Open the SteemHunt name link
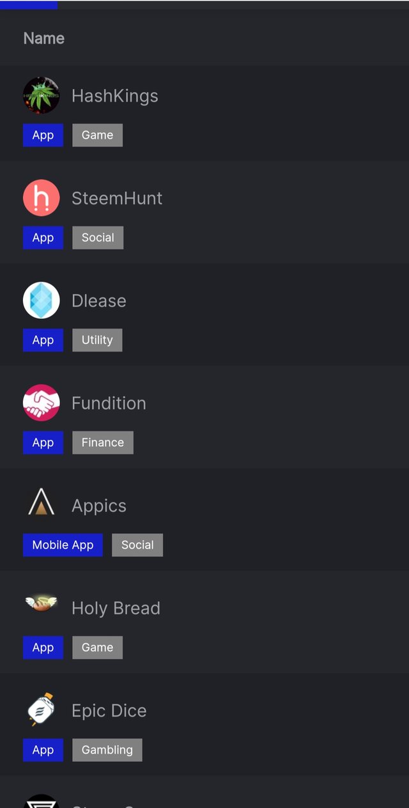409x808 pixels. coord(117,198)
